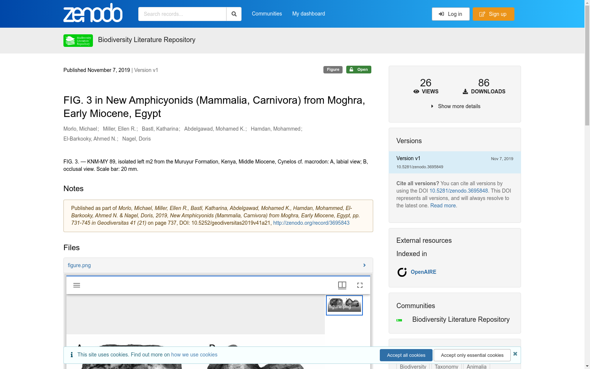590x369 pixels.
Task: Click author Abdelgawad, Mohamed K.
Action: coord(215,129)
